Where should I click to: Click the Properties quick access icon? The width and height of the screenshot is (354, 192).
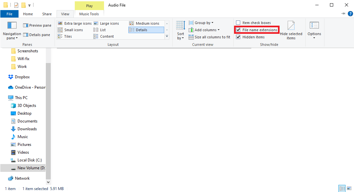point(16,5)
